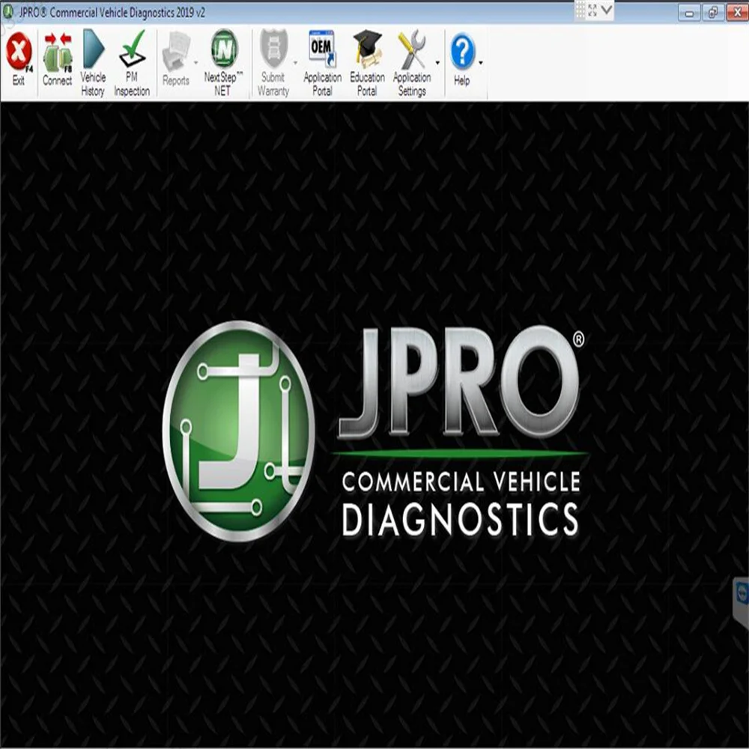Open Application Settings
749x749 pixels.
412,63
